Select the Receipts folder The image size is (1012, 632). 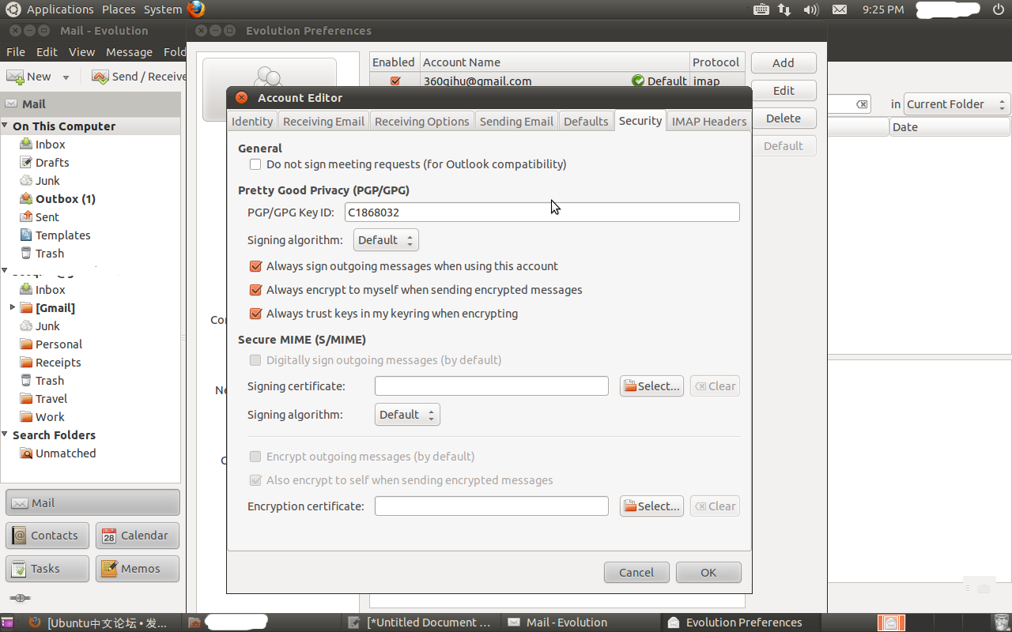(58, 363)
